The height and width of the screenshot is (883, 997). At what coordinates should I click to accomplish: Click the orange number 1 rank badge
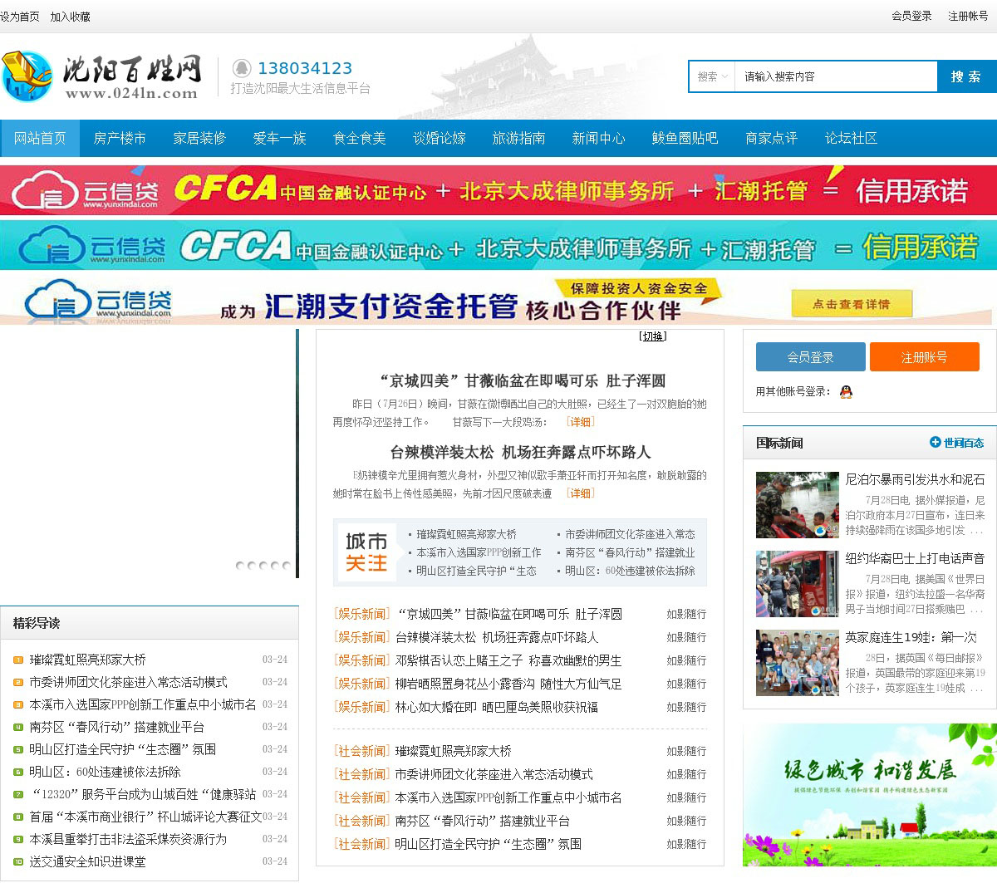coord(18,660)
